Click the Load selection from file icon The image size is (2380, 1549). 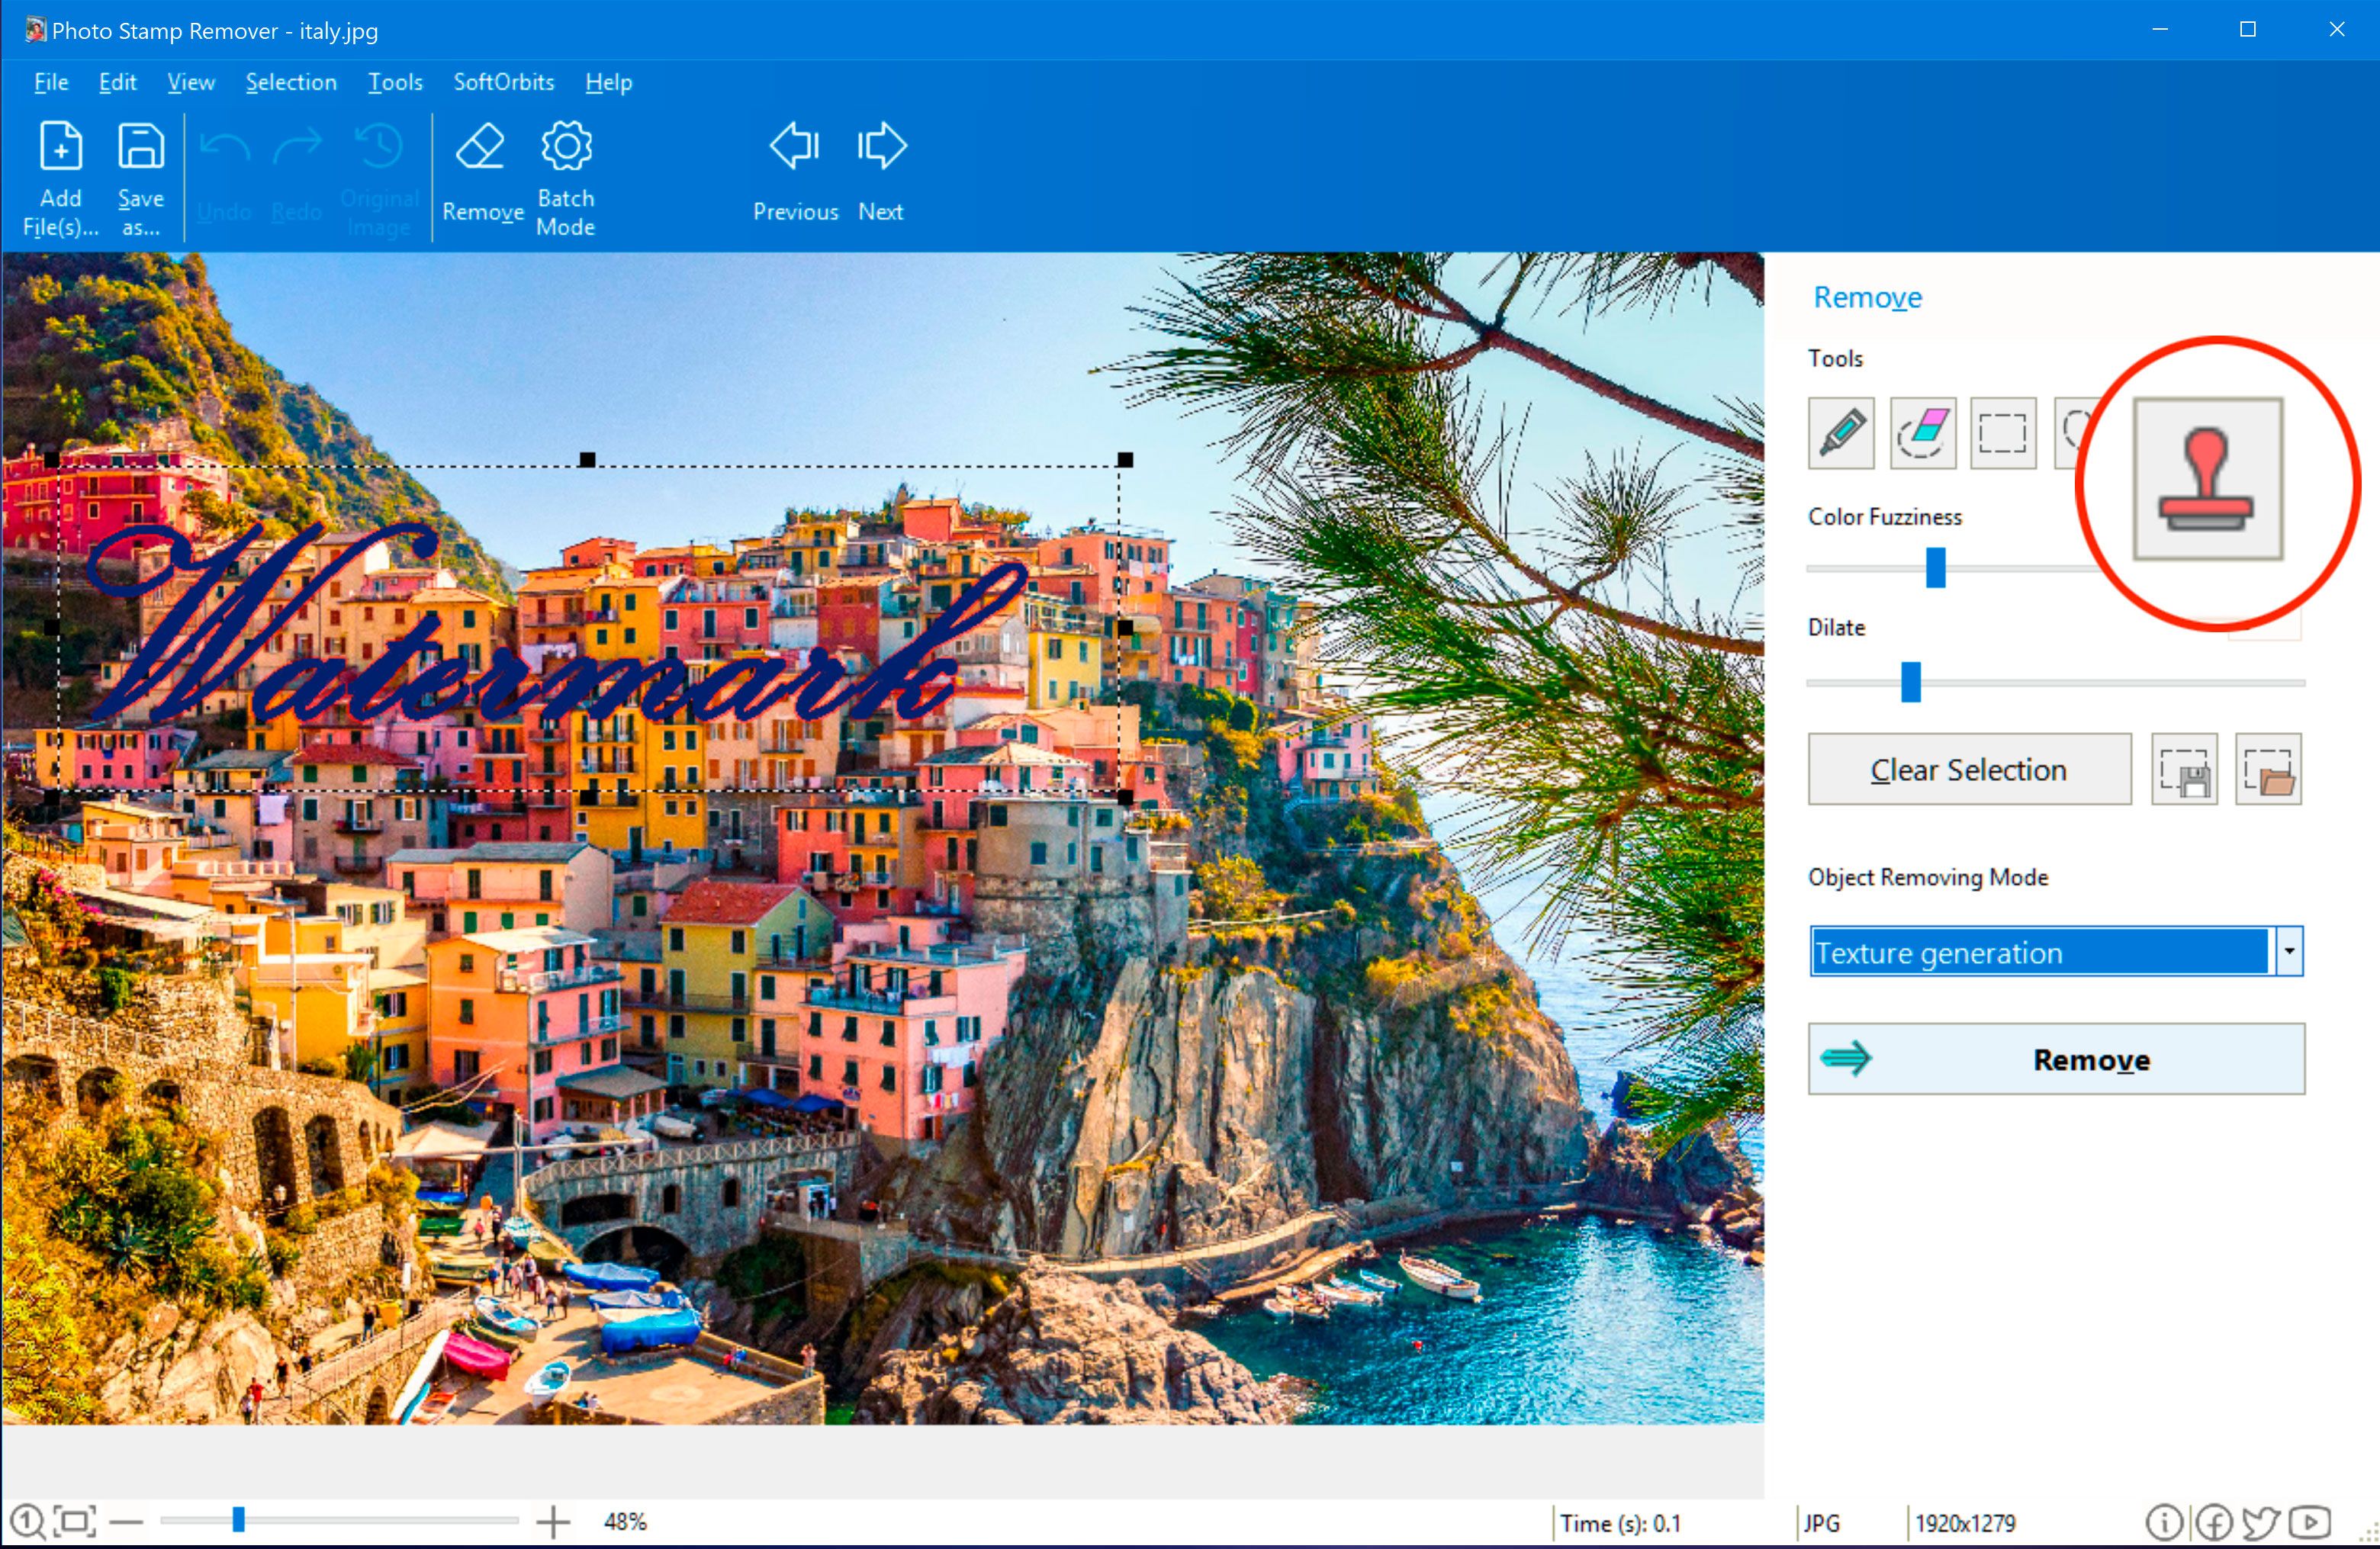click(2267, 770)
